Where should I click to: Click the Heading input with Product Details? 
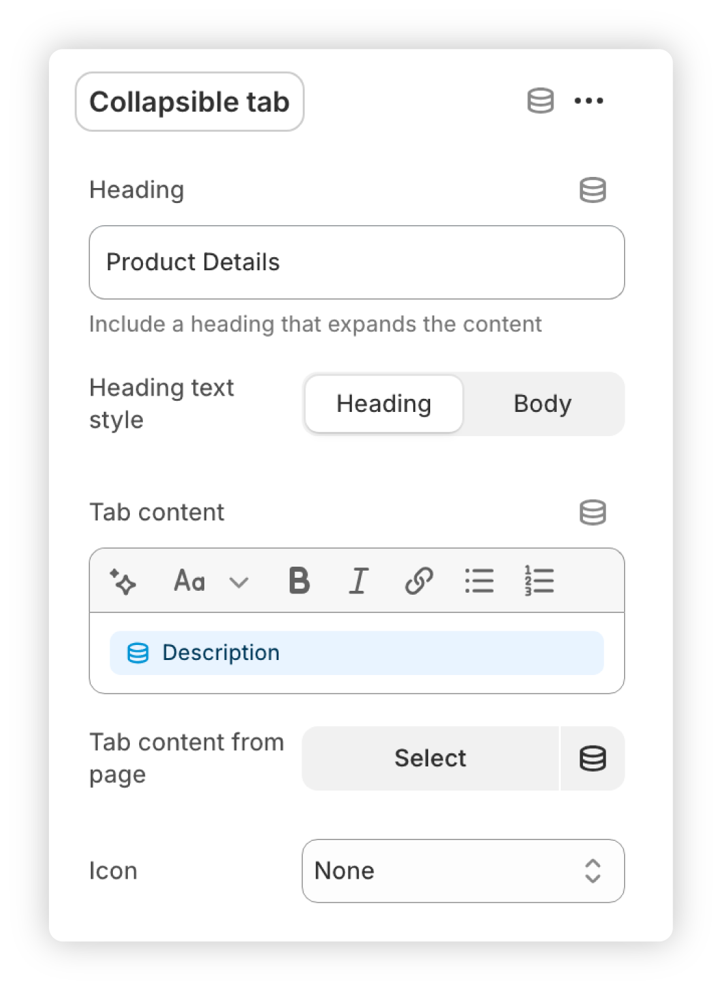pyautogui.click(x=356, y=262)
